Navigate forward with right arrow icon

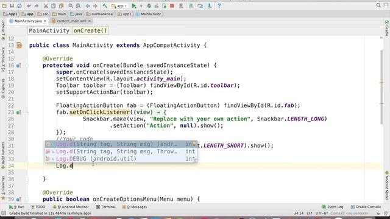(95, 5)
